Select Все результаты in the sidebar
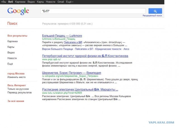Image resolution: width=179 pixels, height=128 pixels. tap(17, 36)
